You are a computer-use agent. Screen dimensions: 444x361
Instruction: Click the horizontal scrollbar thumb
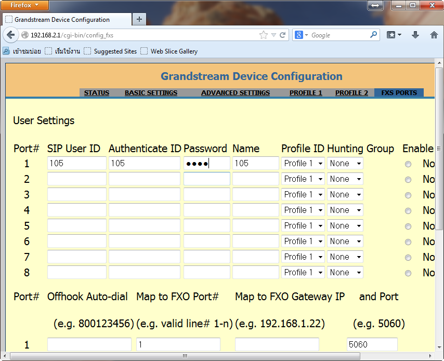185,356
